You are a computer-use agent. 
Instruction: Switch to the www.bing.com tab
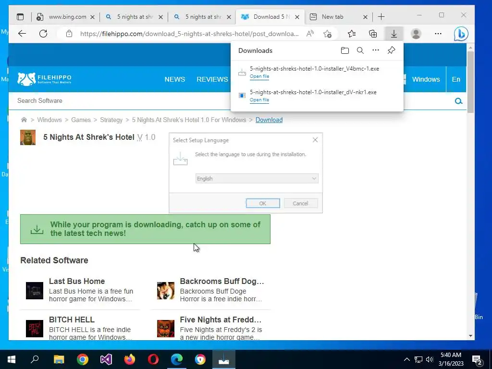[x=65, y=17]
